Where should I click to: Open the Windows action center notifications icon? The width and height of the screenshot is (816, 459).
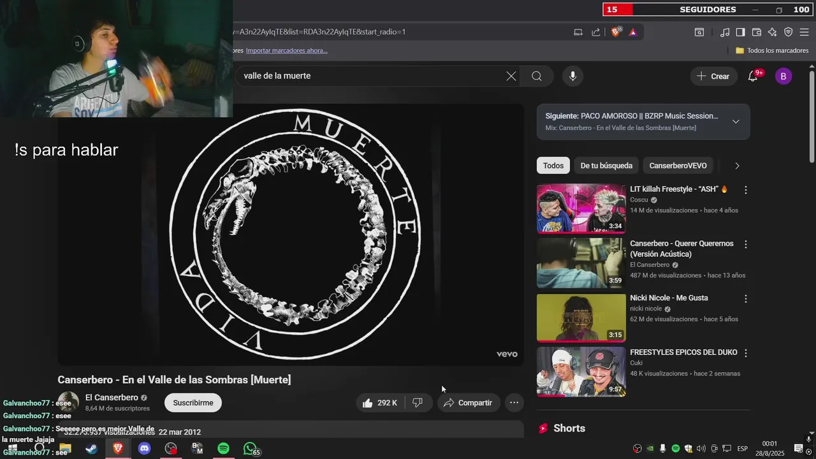point(798,449)
